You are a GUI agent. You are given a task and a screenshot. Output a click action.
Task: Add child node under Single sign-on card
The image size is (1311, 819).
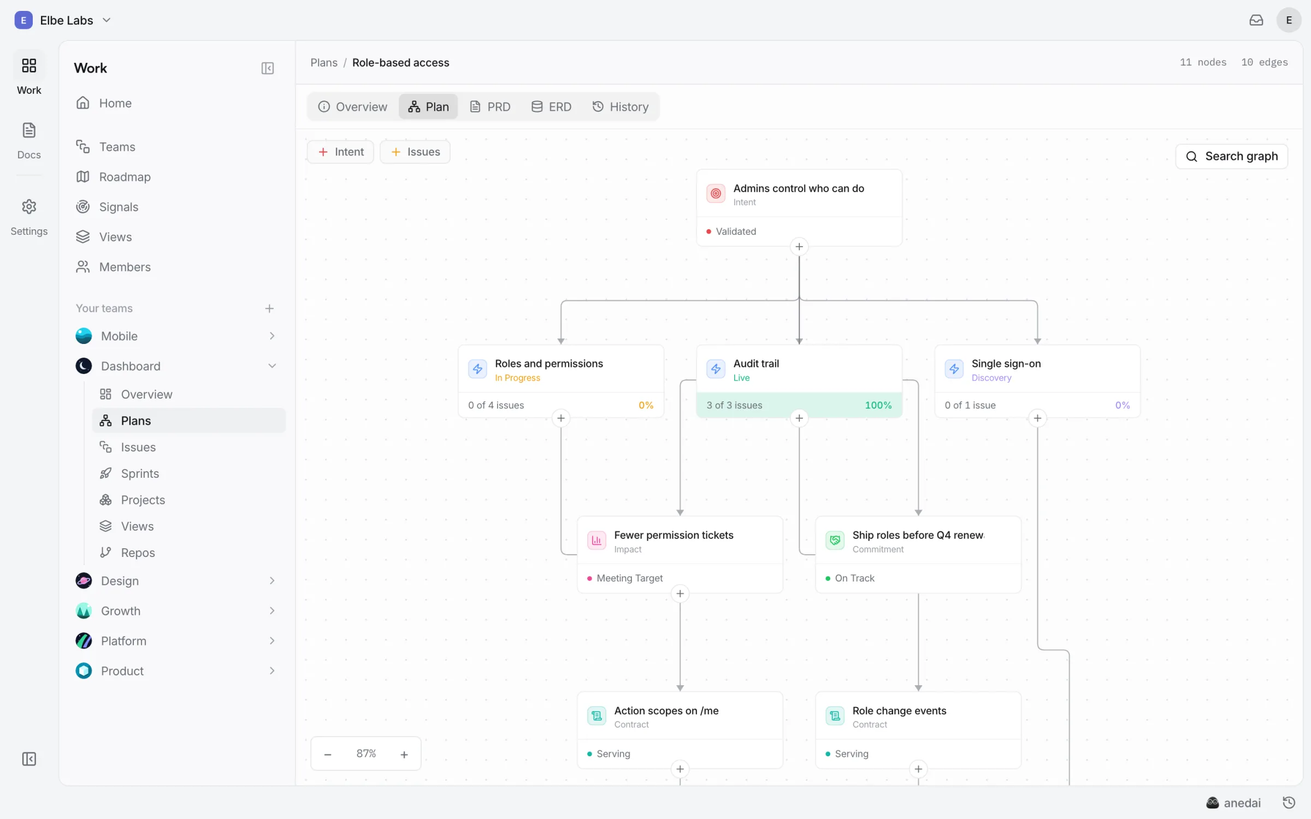pyautogui.click(x=1037, y=418)
